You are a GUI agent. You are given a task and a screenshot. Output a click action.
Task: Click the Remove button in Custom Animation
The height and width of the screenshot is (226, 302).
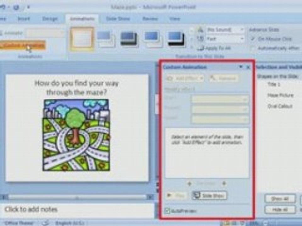coord(224,78)
